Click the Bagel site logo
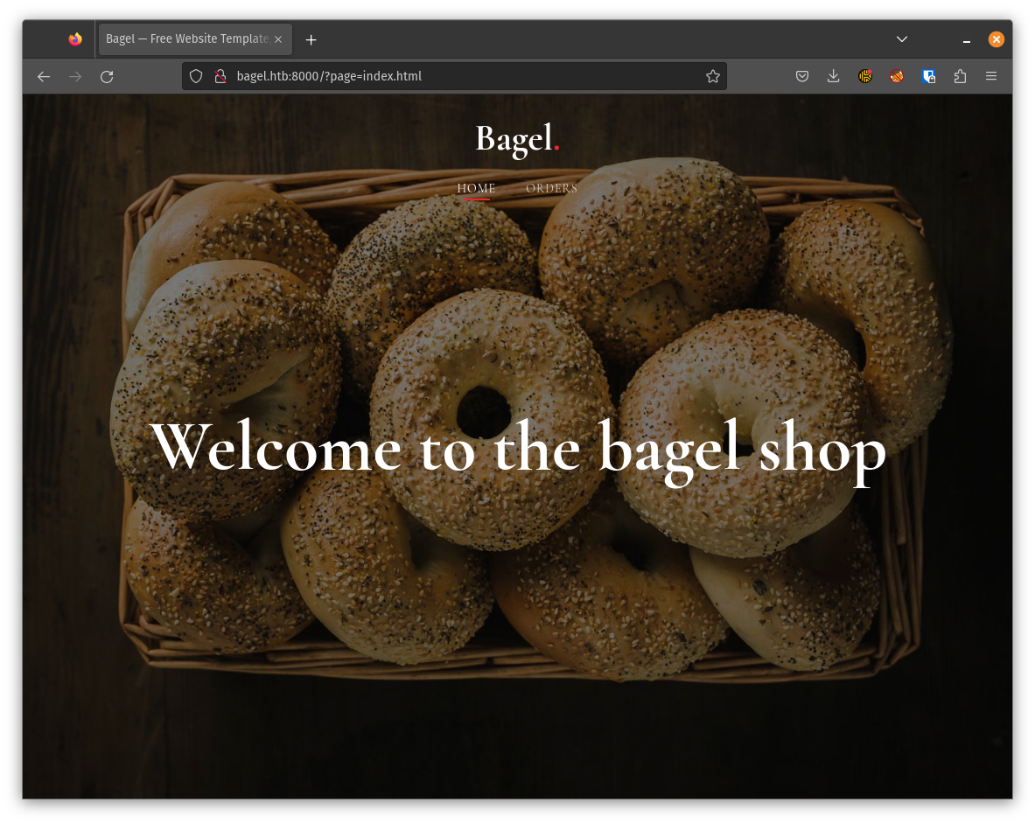The width and height of the screenshot is (1035, 824). pyautogui.click(x=516, y=138)
